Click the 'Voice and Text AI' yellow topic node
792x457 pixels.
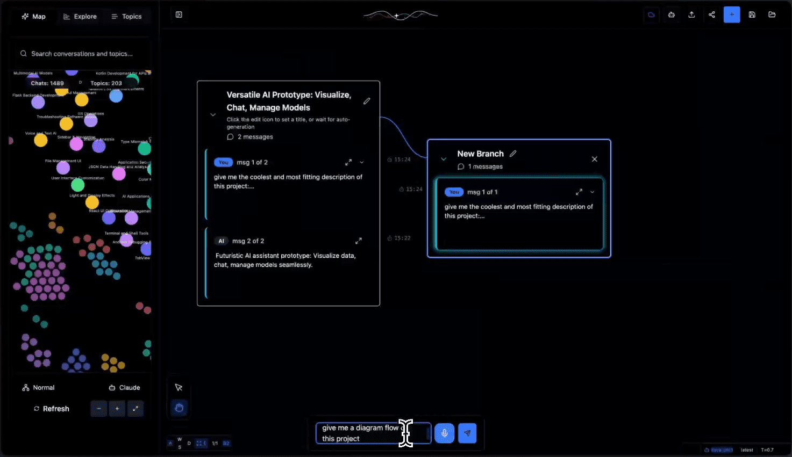coord(41,140)
